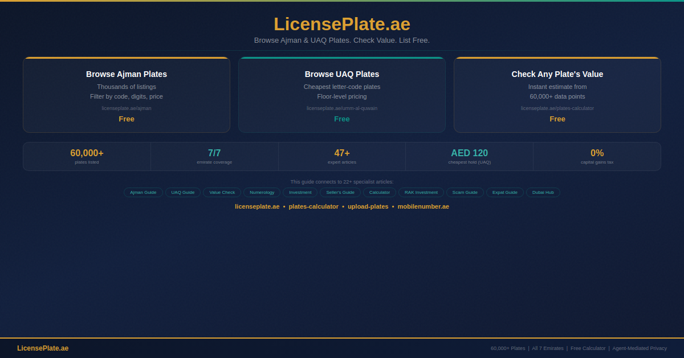Open the Expat Guide tag
The width and height of the screenshot is (684, 358).
pyautogui.click(x=505, y=193)
